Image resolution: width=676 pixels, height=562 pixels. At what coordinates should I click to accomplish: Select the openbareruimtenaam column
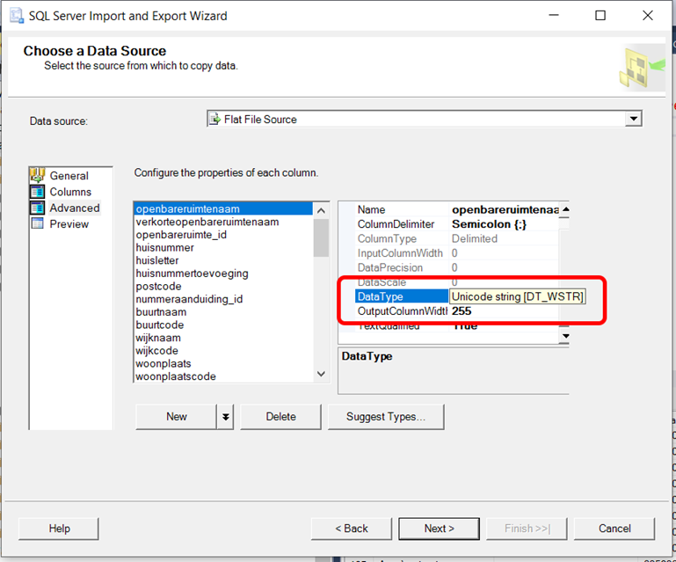[x=223, y=208]
